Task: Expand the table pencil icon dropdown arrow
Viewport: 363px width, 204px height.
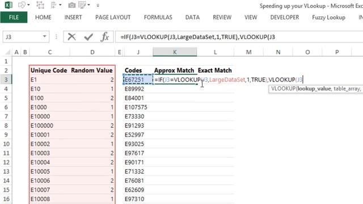Action: [88, 5]
